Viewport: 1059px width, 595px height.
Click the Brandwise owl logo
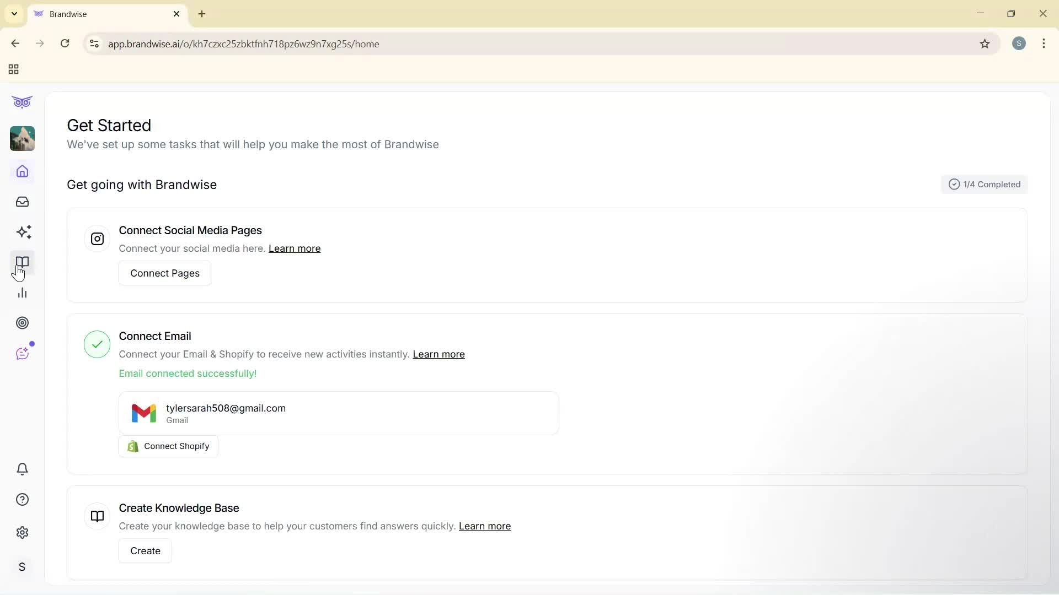click(x=22, y=102)
